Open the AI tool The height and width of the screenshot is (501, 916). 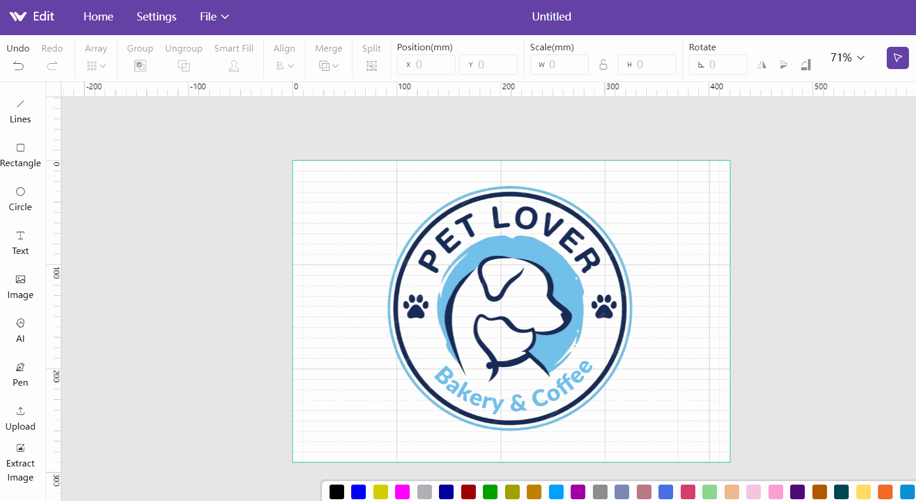point(20,331)
